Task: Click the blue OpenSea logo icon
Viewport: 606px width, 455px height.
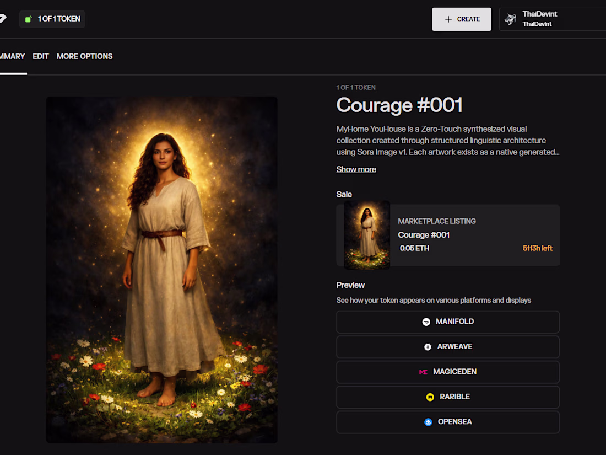Action: click(428, 422)
